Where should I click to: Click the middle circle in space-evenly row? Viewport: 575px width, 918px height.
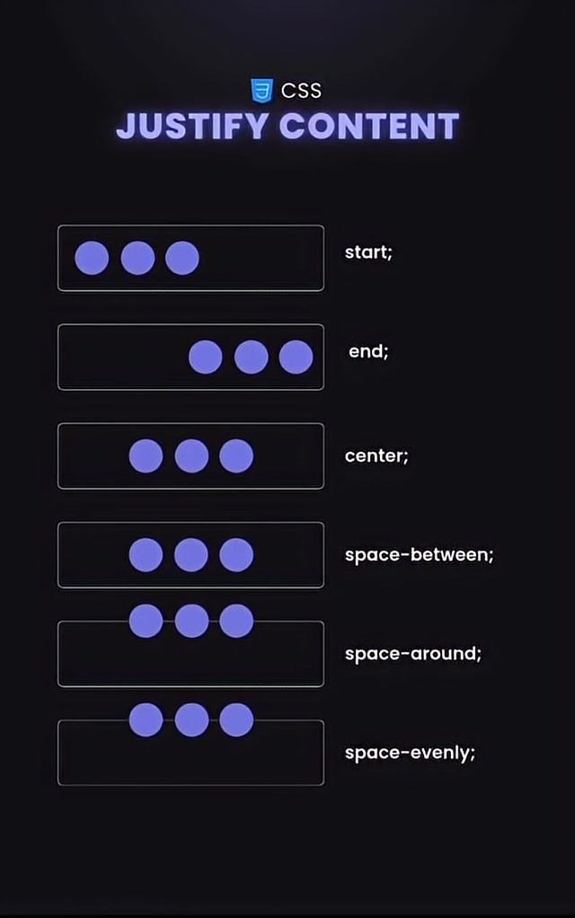tap(191, 719)
